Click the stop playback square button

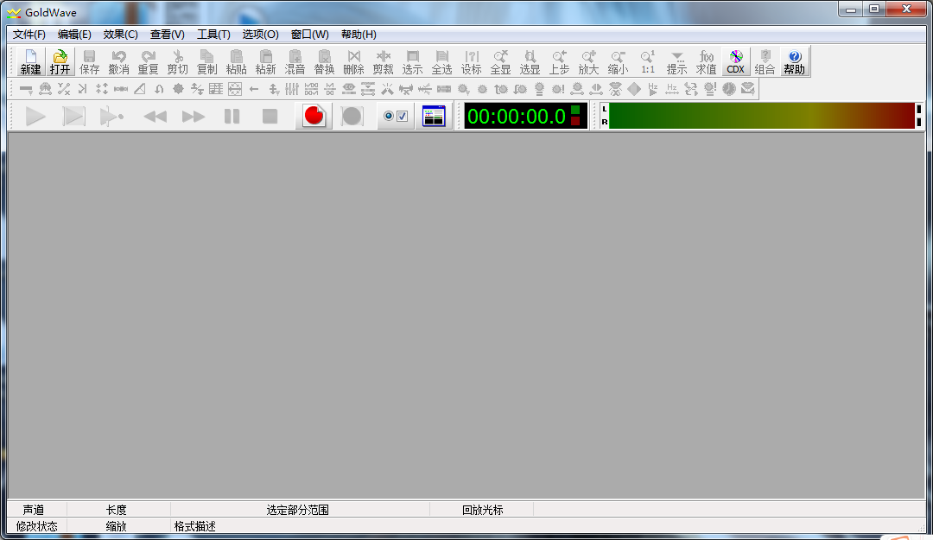tap(270, 116)
